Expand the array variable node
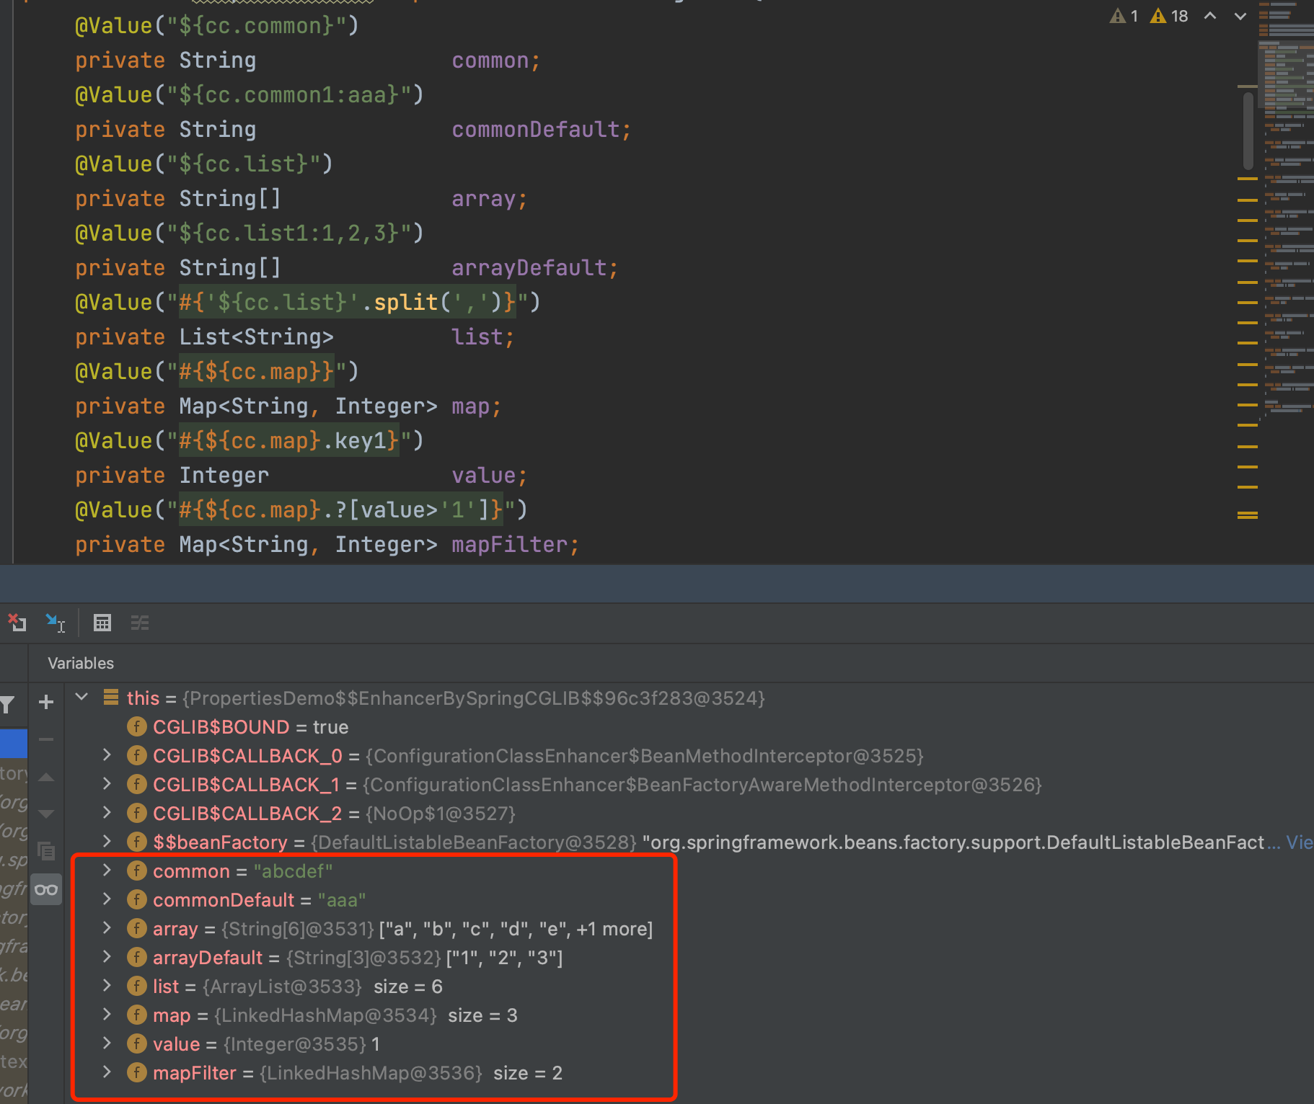The width and height of the screenshot is (1314, 1104). (x=107, y=927)
